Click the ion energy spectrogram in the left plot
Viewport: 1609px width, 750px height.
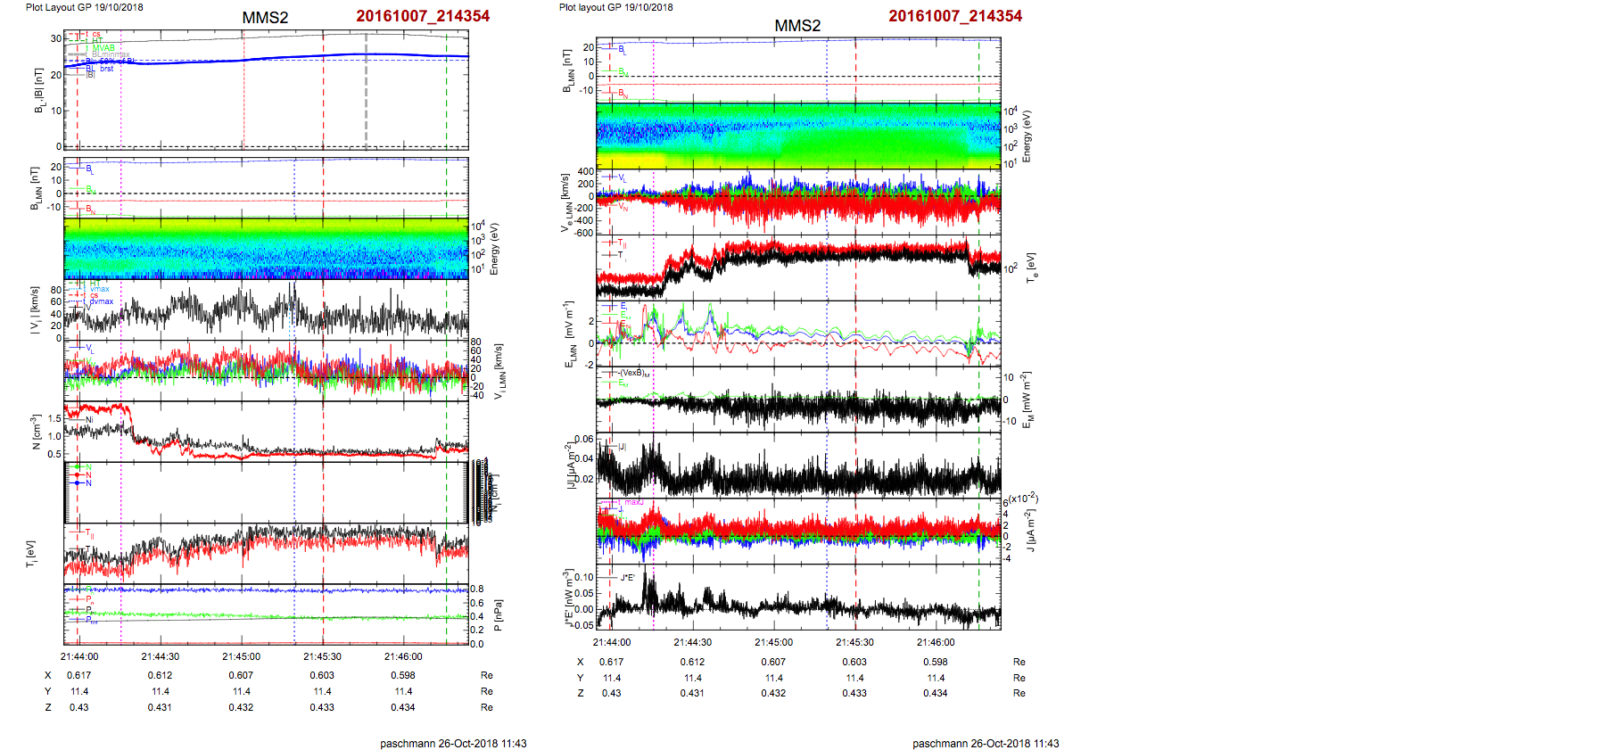[266, 248]
